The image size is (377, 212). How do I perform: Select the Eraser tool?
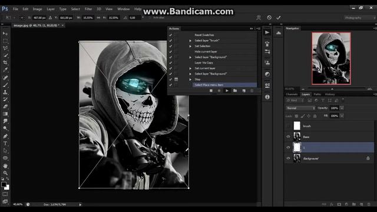click(5, 107)
